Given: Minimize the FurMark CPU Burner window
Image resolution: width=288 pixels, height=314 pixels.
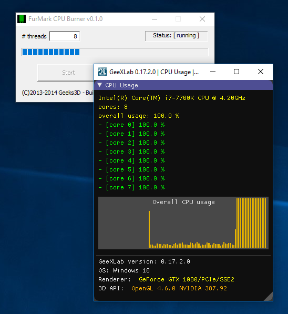Looking at the screenshot, I should point(155,19).
